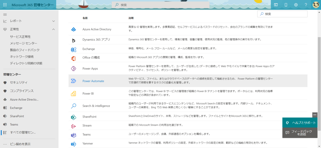Open the Stream admin link

[x=87, y=125]
